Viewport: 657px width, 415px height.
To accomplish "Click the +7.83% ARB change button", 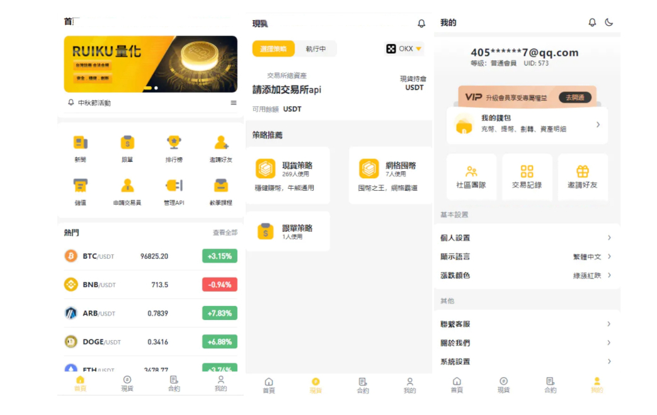I will [x=220, y=313].
